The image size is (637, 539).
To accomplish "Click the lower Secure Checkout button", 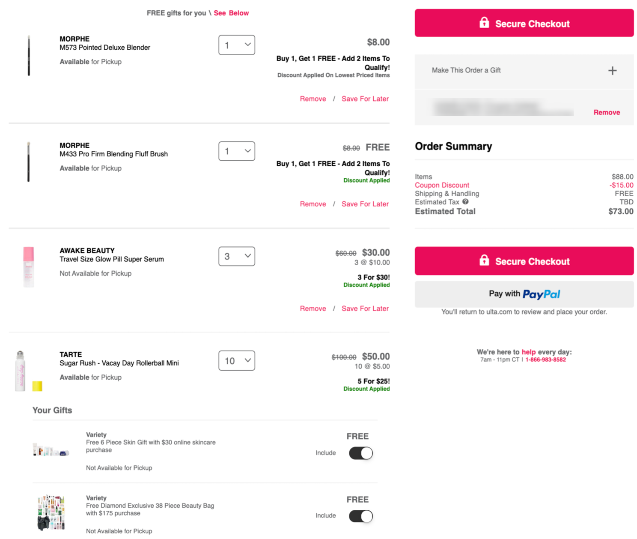I will 524,261.
